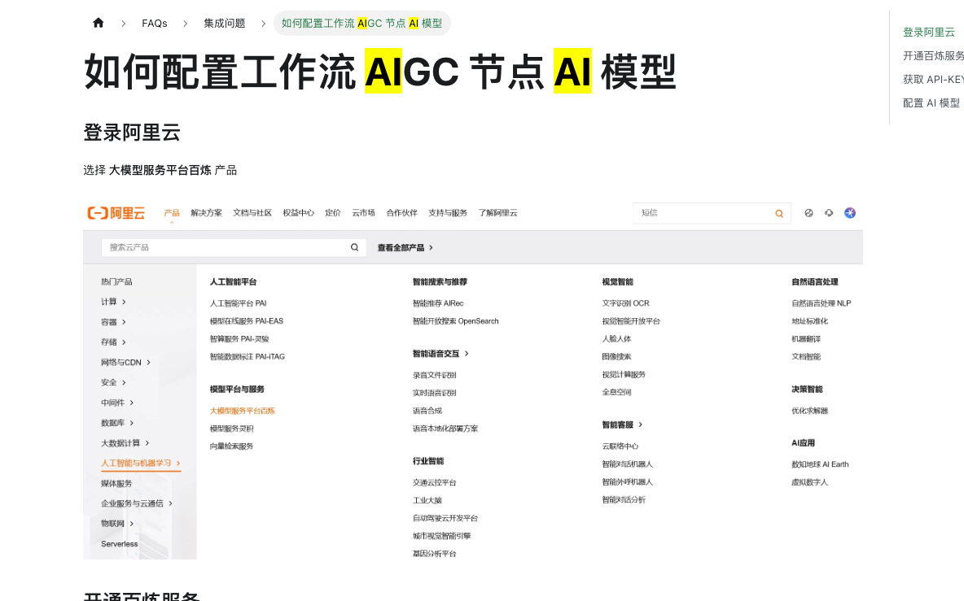Jump to 开通百炼服务 in page outline
The image size is (964, 601).
pos(932,56)
